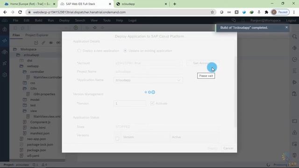Select Update an existing application radio

(x=125, y=51)
